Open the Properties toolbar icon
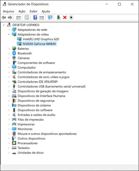The height and width of the screenshot is (171, 139). click(x=27, y=18)
